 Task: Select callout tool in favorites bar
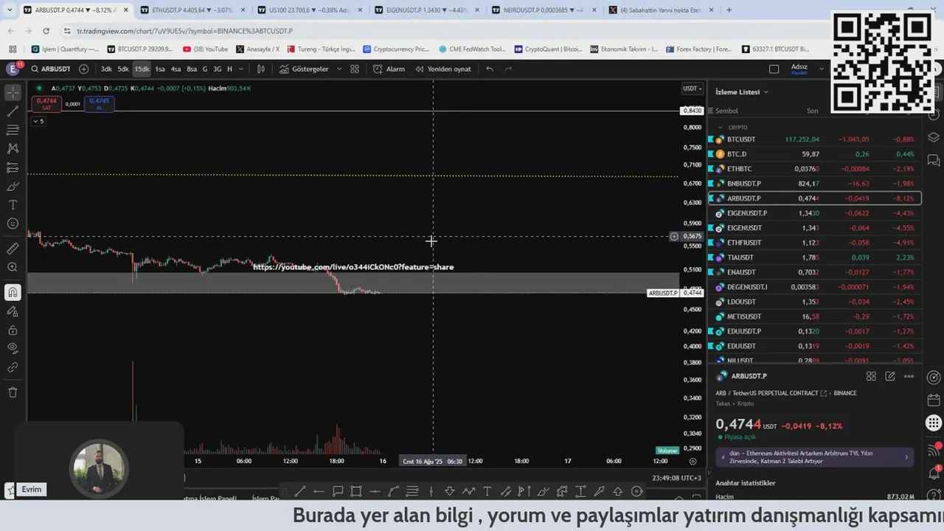[x=338, y=491]
